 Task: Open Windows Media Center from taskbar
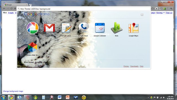[x=35, y=97]
